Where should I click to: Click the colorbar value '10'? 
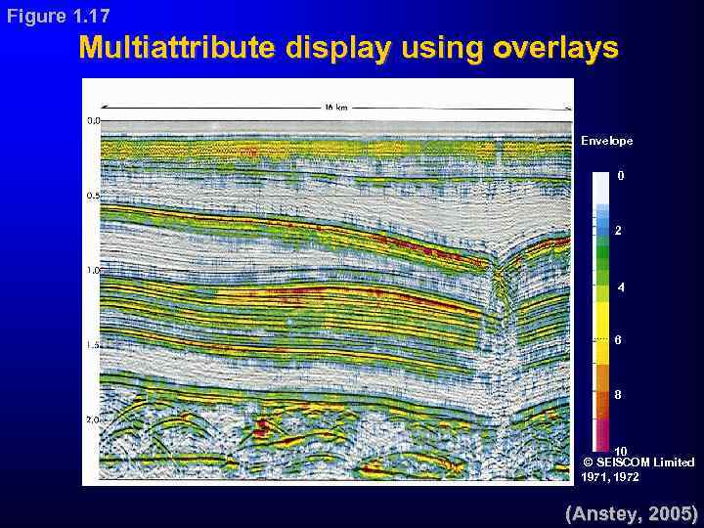click(x=620, y=451)
